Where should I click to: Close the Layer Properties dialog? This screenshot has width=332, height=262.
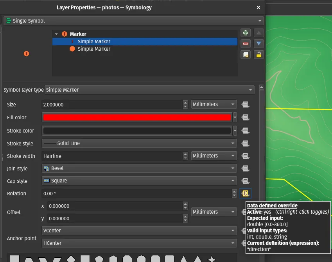coord(258,7)
